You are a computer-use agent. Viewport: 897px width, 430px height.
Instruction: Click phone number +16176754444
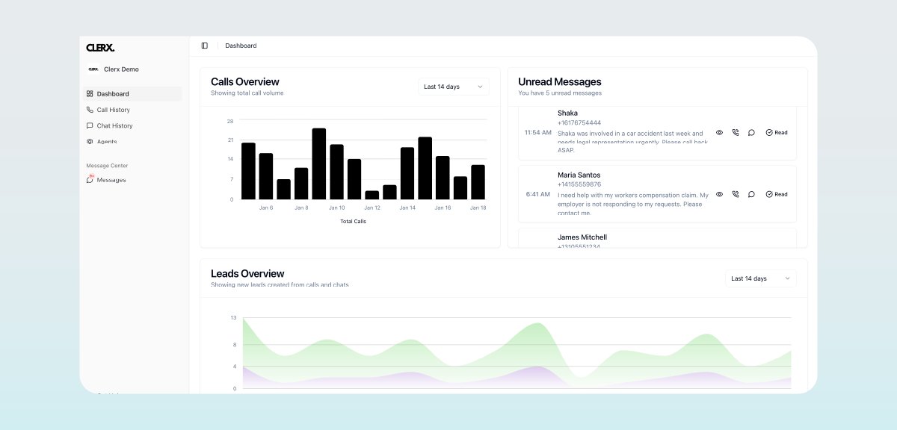coord(579,122)
